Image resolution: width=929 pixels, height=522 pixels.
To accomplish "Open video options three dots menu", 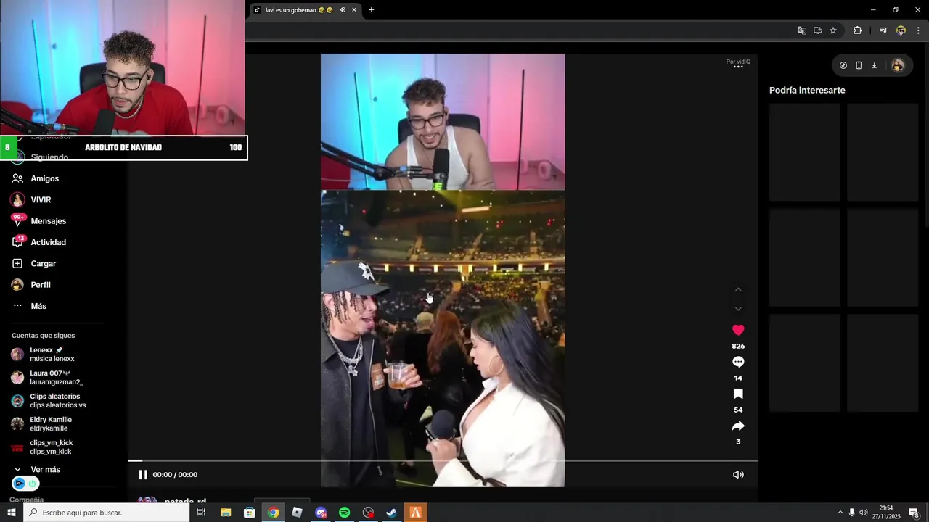I will coord(738,67).
